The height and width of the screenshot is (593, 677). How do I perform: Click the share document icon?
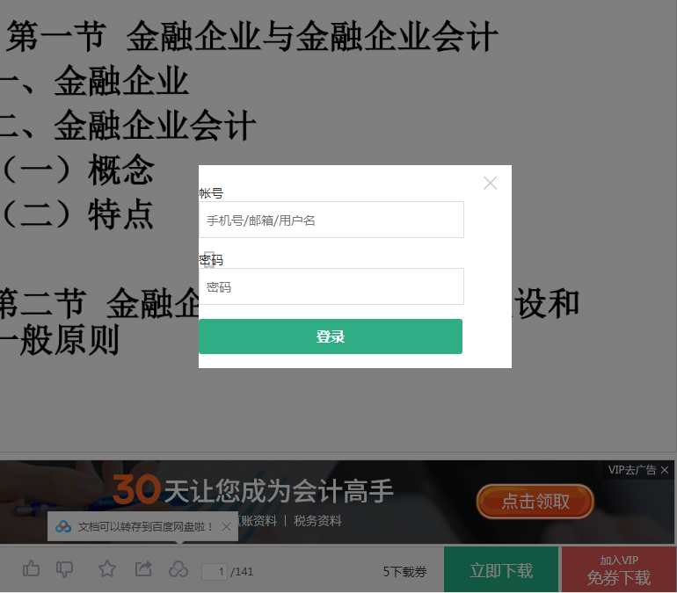(143, 569)
